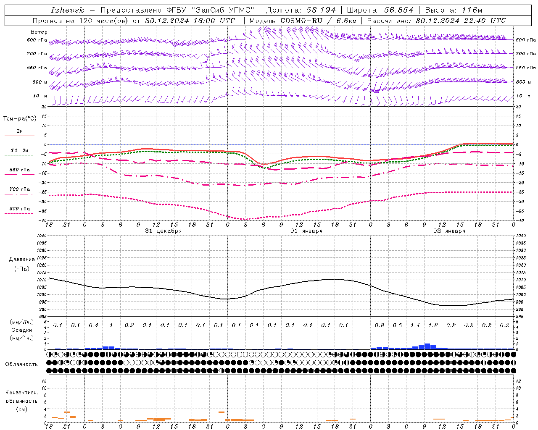Click the station name "Izhevsk" in header

[67, 10]
